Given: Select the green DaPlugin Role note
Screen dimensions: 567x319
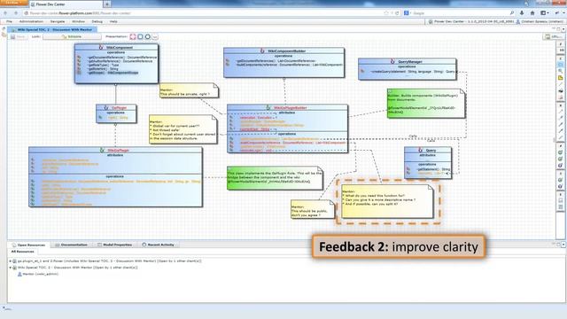Looking at the screenshot, I should 275,178.
